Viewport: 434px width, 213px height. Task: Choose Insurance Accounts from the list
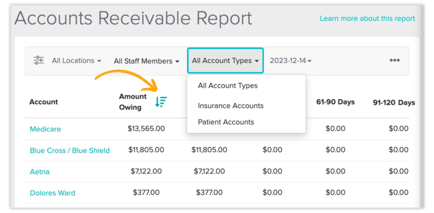point(231,106)
